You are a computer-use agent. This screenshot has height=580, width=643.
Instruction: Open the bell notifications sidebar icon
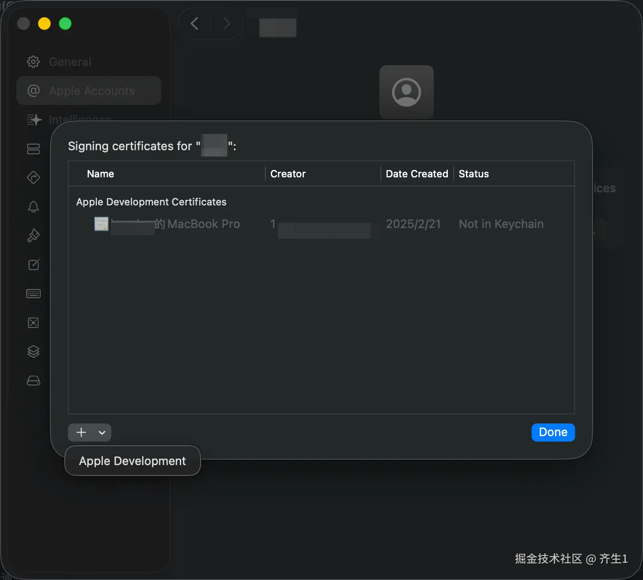pos(34,207)
